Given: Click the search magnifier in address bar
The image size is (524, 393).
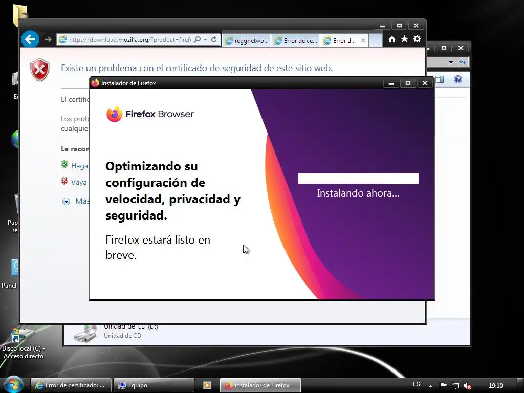Looking at the screenshot, I should click(x=197, y=40).
